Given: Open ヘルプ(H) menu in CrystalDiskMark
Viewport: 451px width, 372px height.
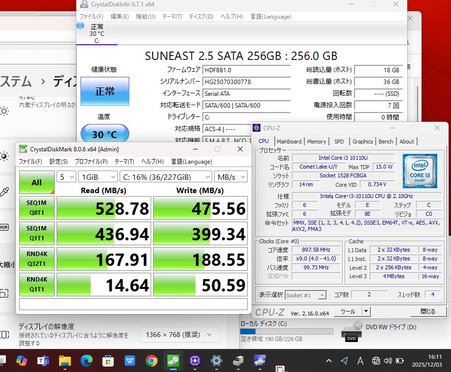Looking at the screenshot, I should point(153,162).
